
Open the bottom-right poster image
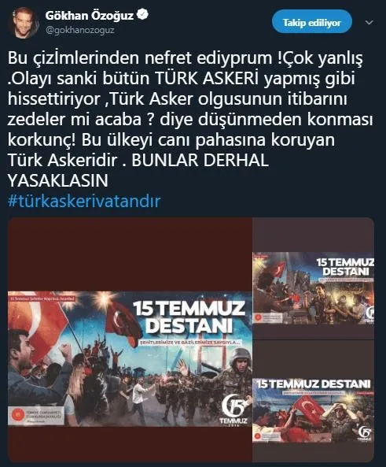coord(314,410)
